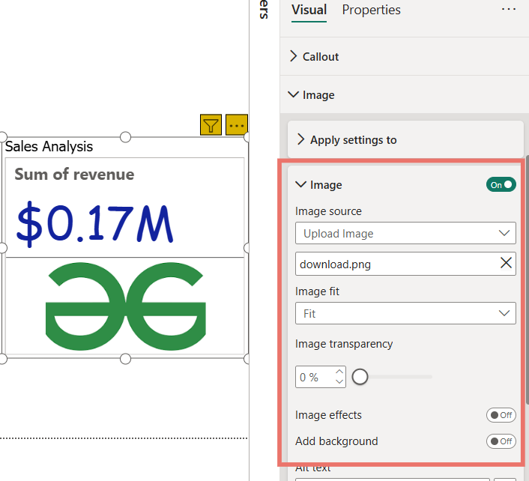This screenshot has height=481, width=529.
Task: Click the bottom-center resize handle of the visual
Action: (125, 359)
